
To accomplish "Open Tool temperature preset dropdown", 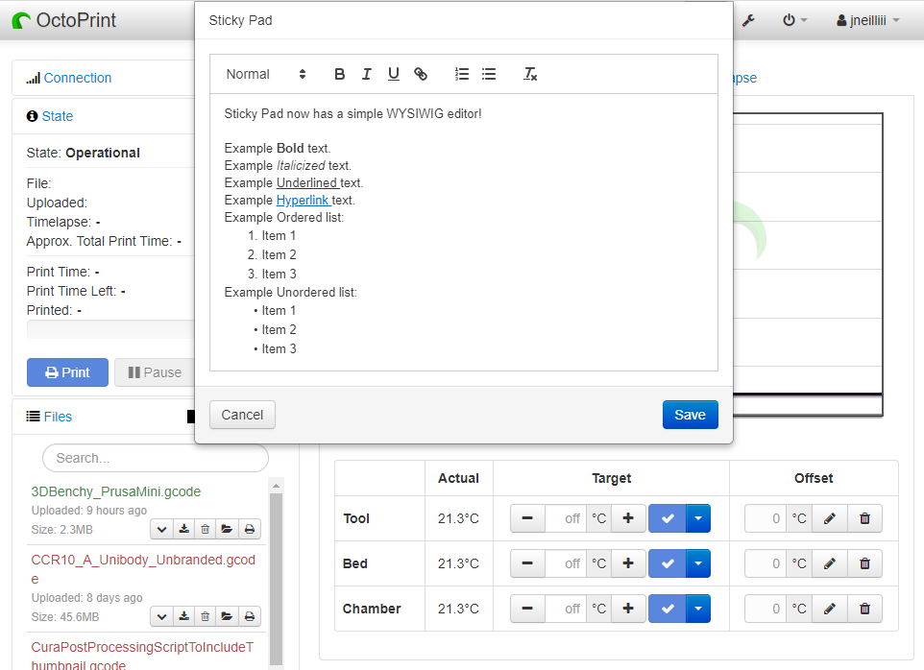I will coord(698,518).
